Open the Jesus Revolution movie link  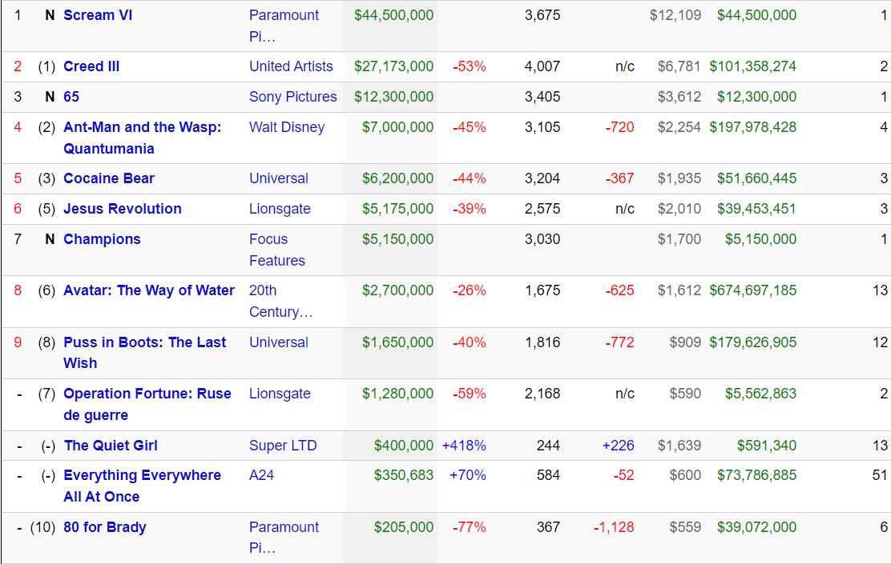pyautogui.click(x=122, y=210)
